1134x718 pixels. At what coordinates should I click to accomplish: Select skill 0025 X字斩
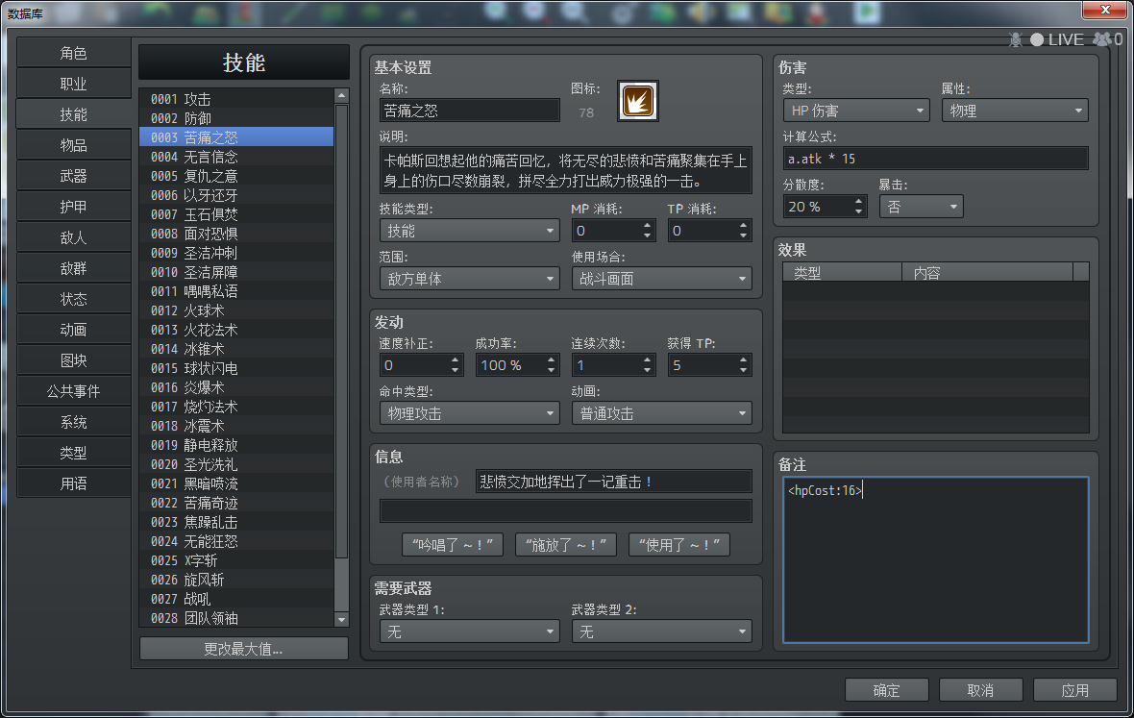coord(236,560)
